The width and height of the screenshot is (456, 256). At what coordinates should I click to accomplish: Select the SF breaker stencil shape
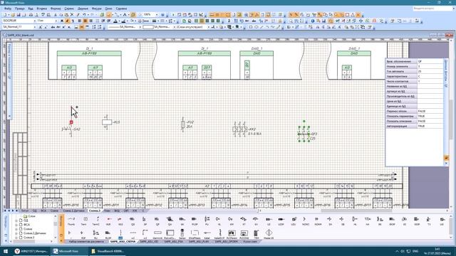pyautogui.click(x=145, y=220)
